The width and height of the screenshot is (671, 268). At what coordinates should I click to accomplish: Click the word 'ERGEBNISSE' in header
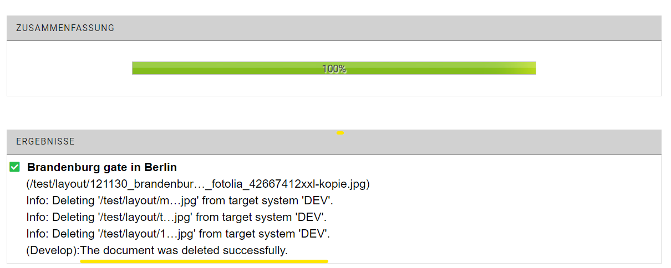coord(45,142)
